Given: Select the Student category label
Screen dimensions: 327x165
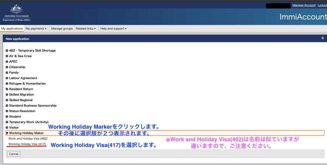Looking at the screenshot, I should [x=15, y=117].
